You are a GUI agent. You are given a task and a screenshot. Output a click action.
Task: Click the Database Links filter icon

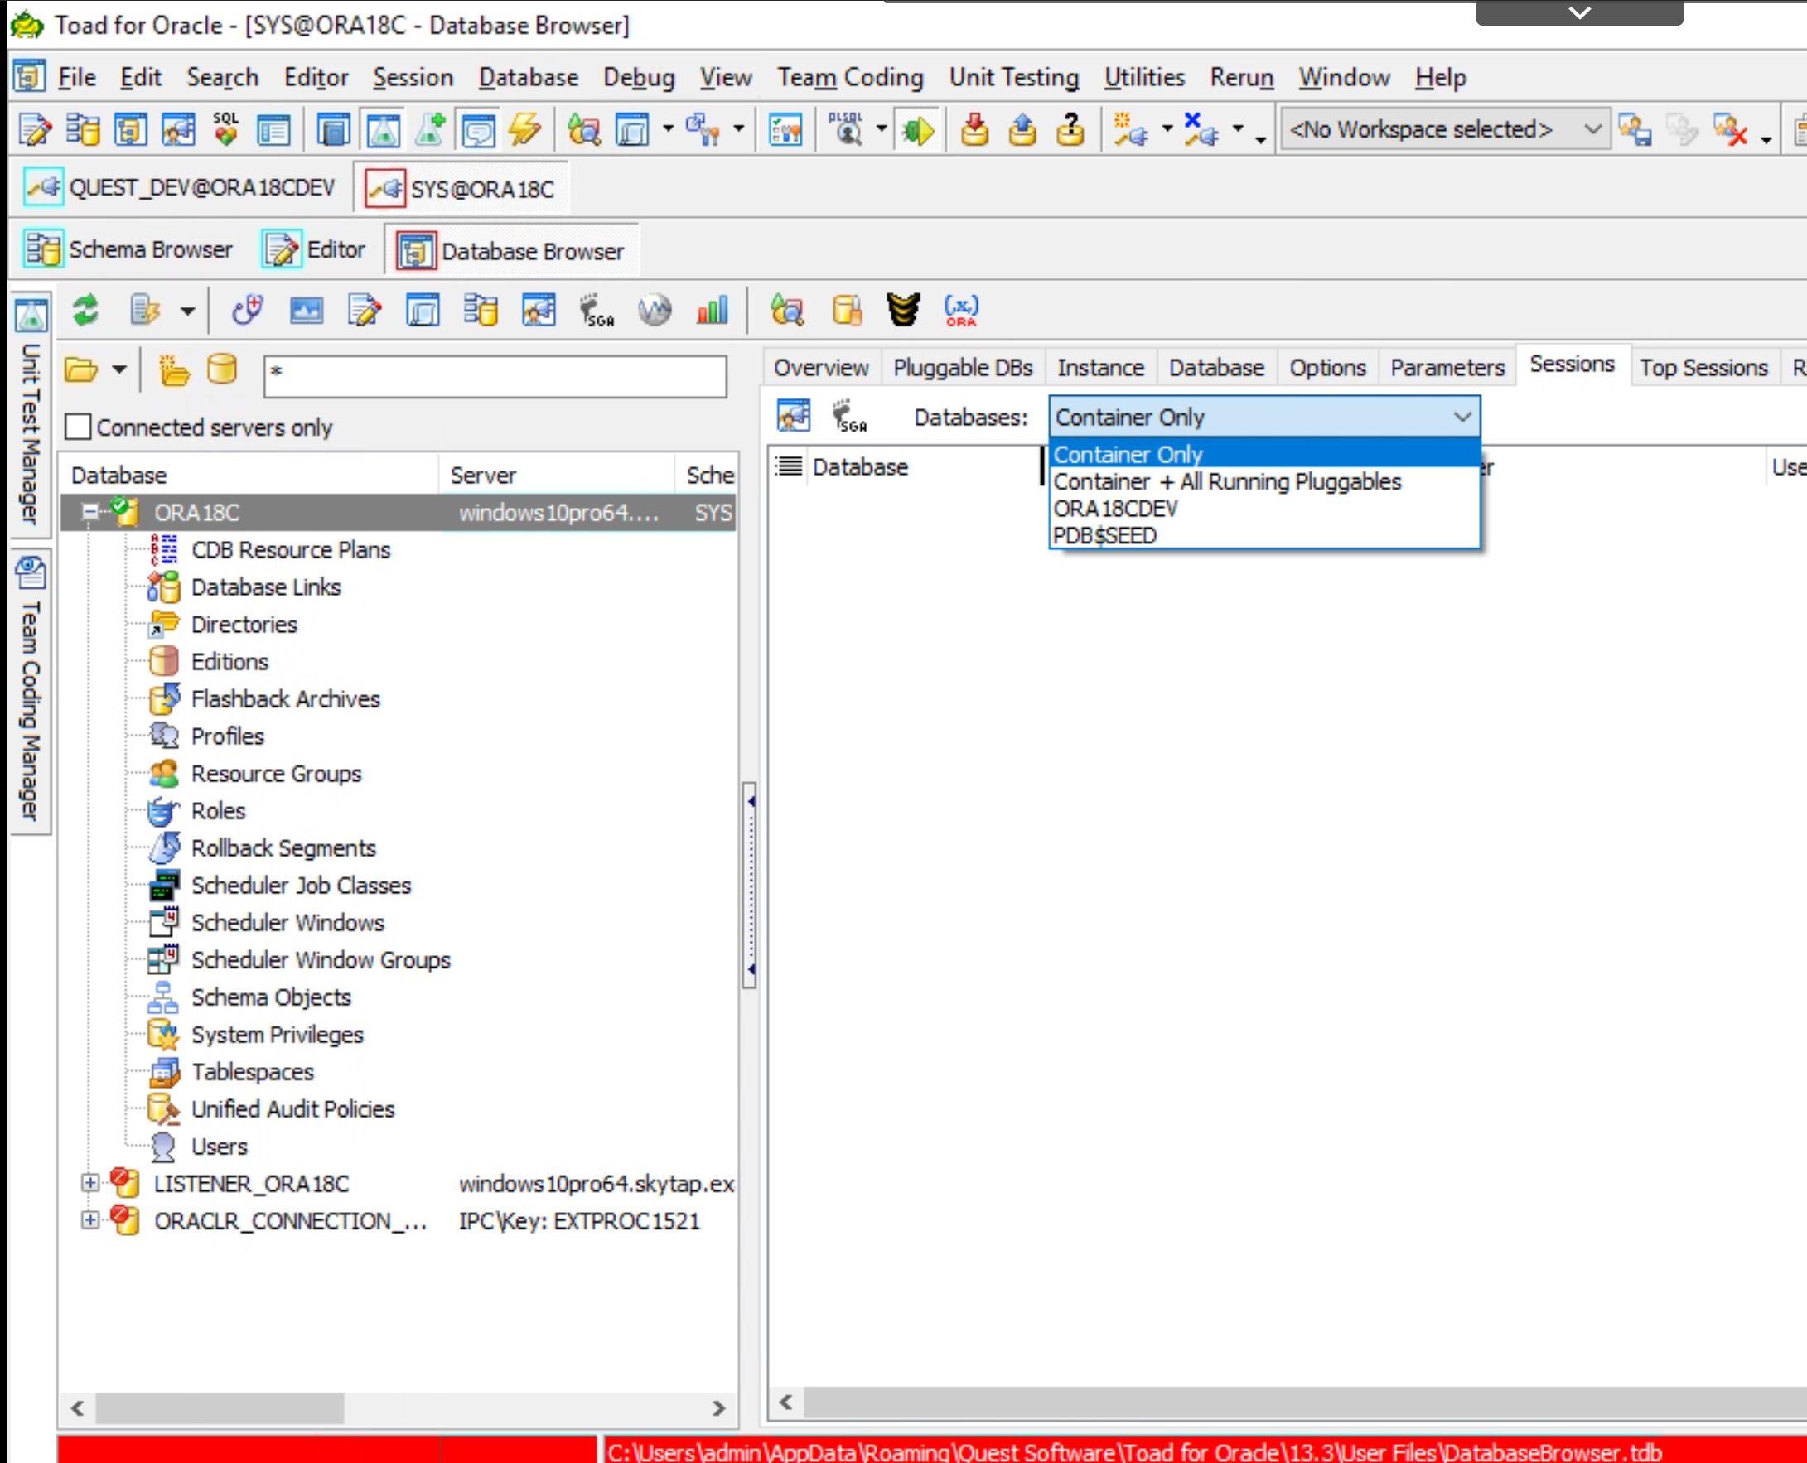[166, 587]
